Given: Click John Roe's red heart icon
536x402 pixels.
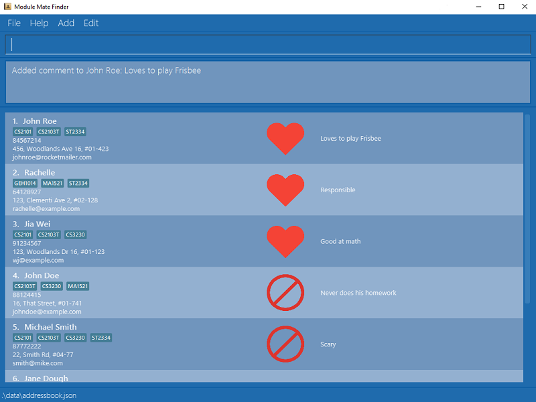Looking at the screenshot, I should pos(285,139).
